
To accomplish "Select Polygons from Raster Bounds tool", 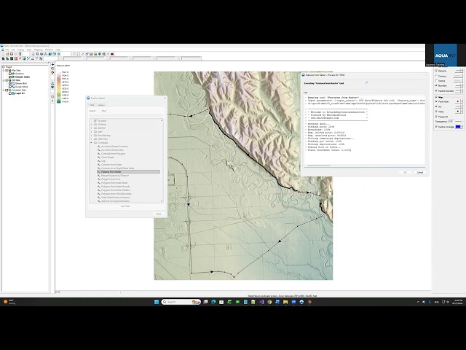I will coord(115,187).
